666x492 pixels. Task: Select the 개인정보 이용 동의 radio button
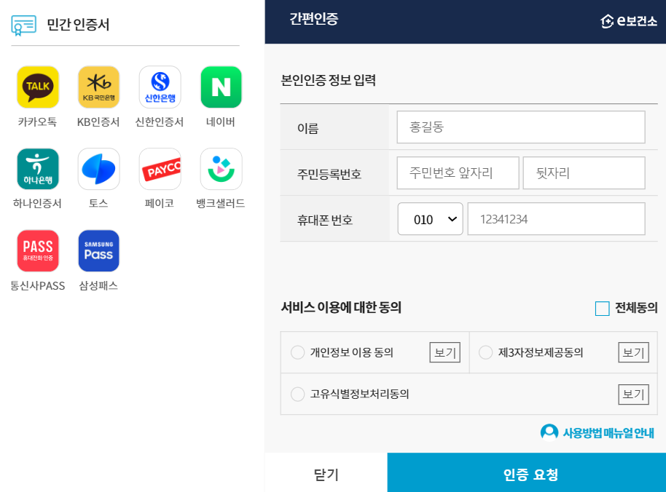(x=298, y=352)
